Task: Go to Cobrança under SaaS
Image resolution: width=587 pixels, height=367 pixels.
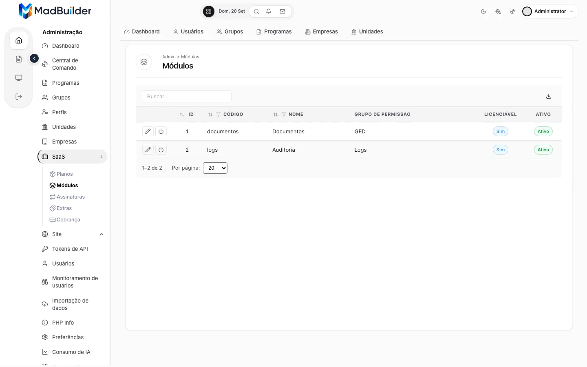Action: click(x=65, y=220)
